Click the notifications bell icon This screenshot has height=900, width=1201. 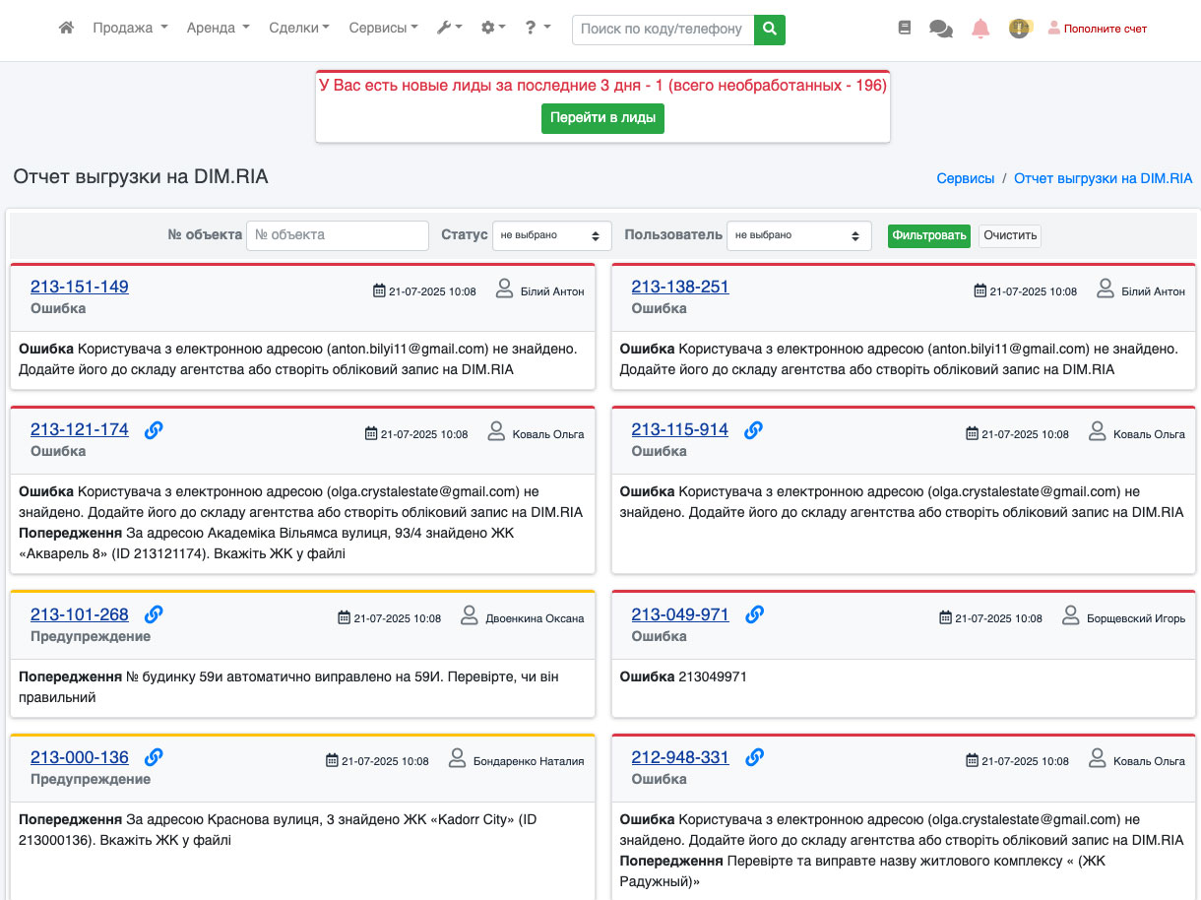tap(980, 29)
